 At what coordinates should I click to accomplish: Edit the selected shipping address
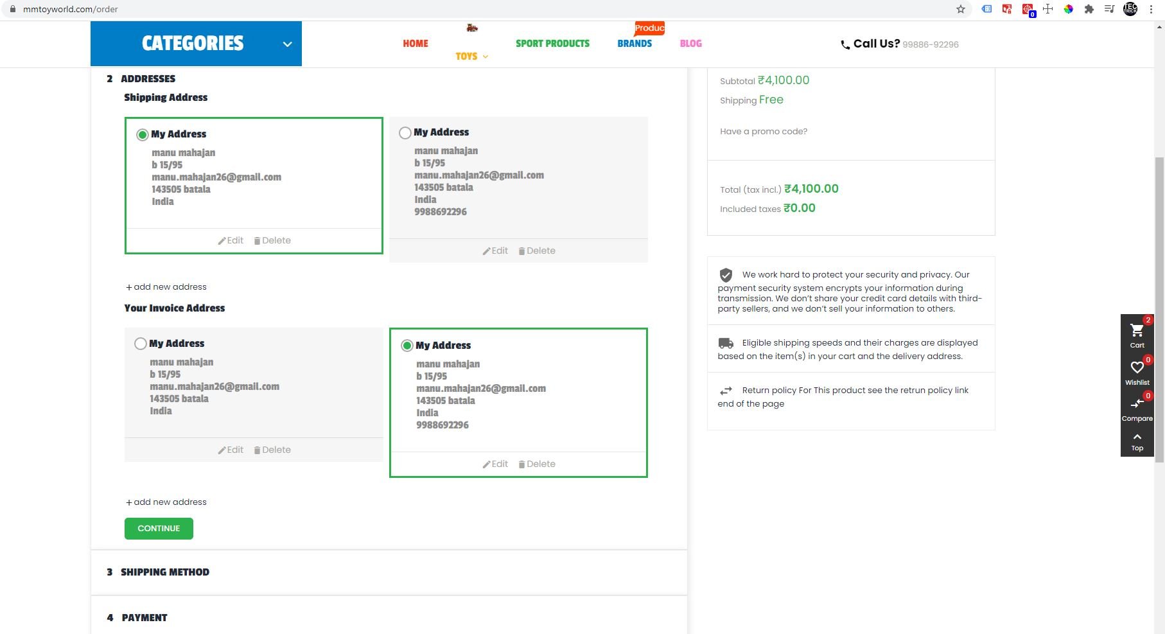(x=231, y=241)
